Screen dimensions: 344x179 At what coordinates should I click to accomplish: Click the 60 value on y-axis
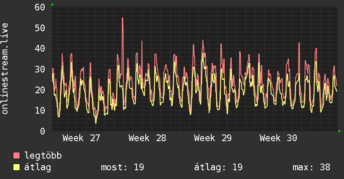click(x=40, y=7)
